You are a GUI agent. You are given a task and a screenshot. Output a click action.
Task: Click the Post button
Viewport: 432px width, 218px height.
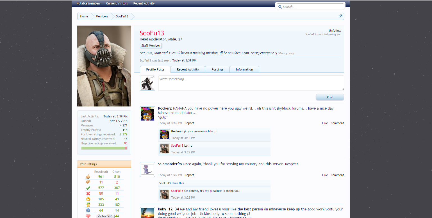(x=330, y=97)
